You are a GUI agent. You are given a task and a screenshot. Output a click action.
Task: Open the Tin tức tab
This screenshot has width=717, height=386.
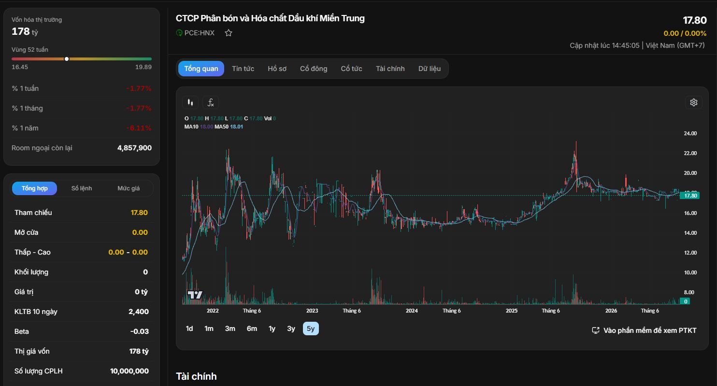pyautogui.click(x=243, y=69)
